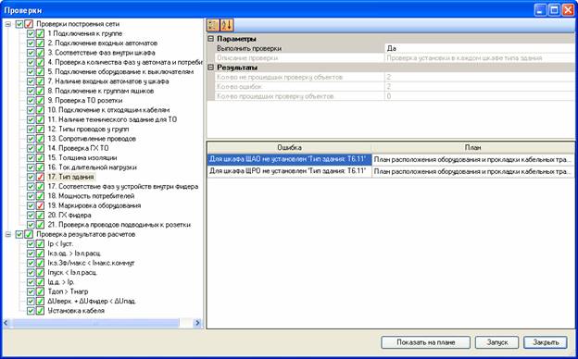This screenshot has height=359, width=578.
Task: Collapse the 'Проверки построения сети' tree node
Action: [7, 24]
